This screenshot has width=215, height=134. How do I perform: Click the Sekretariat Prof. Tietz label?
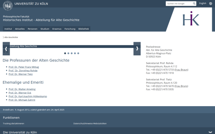pyautogui.click(x=159, y=80)
